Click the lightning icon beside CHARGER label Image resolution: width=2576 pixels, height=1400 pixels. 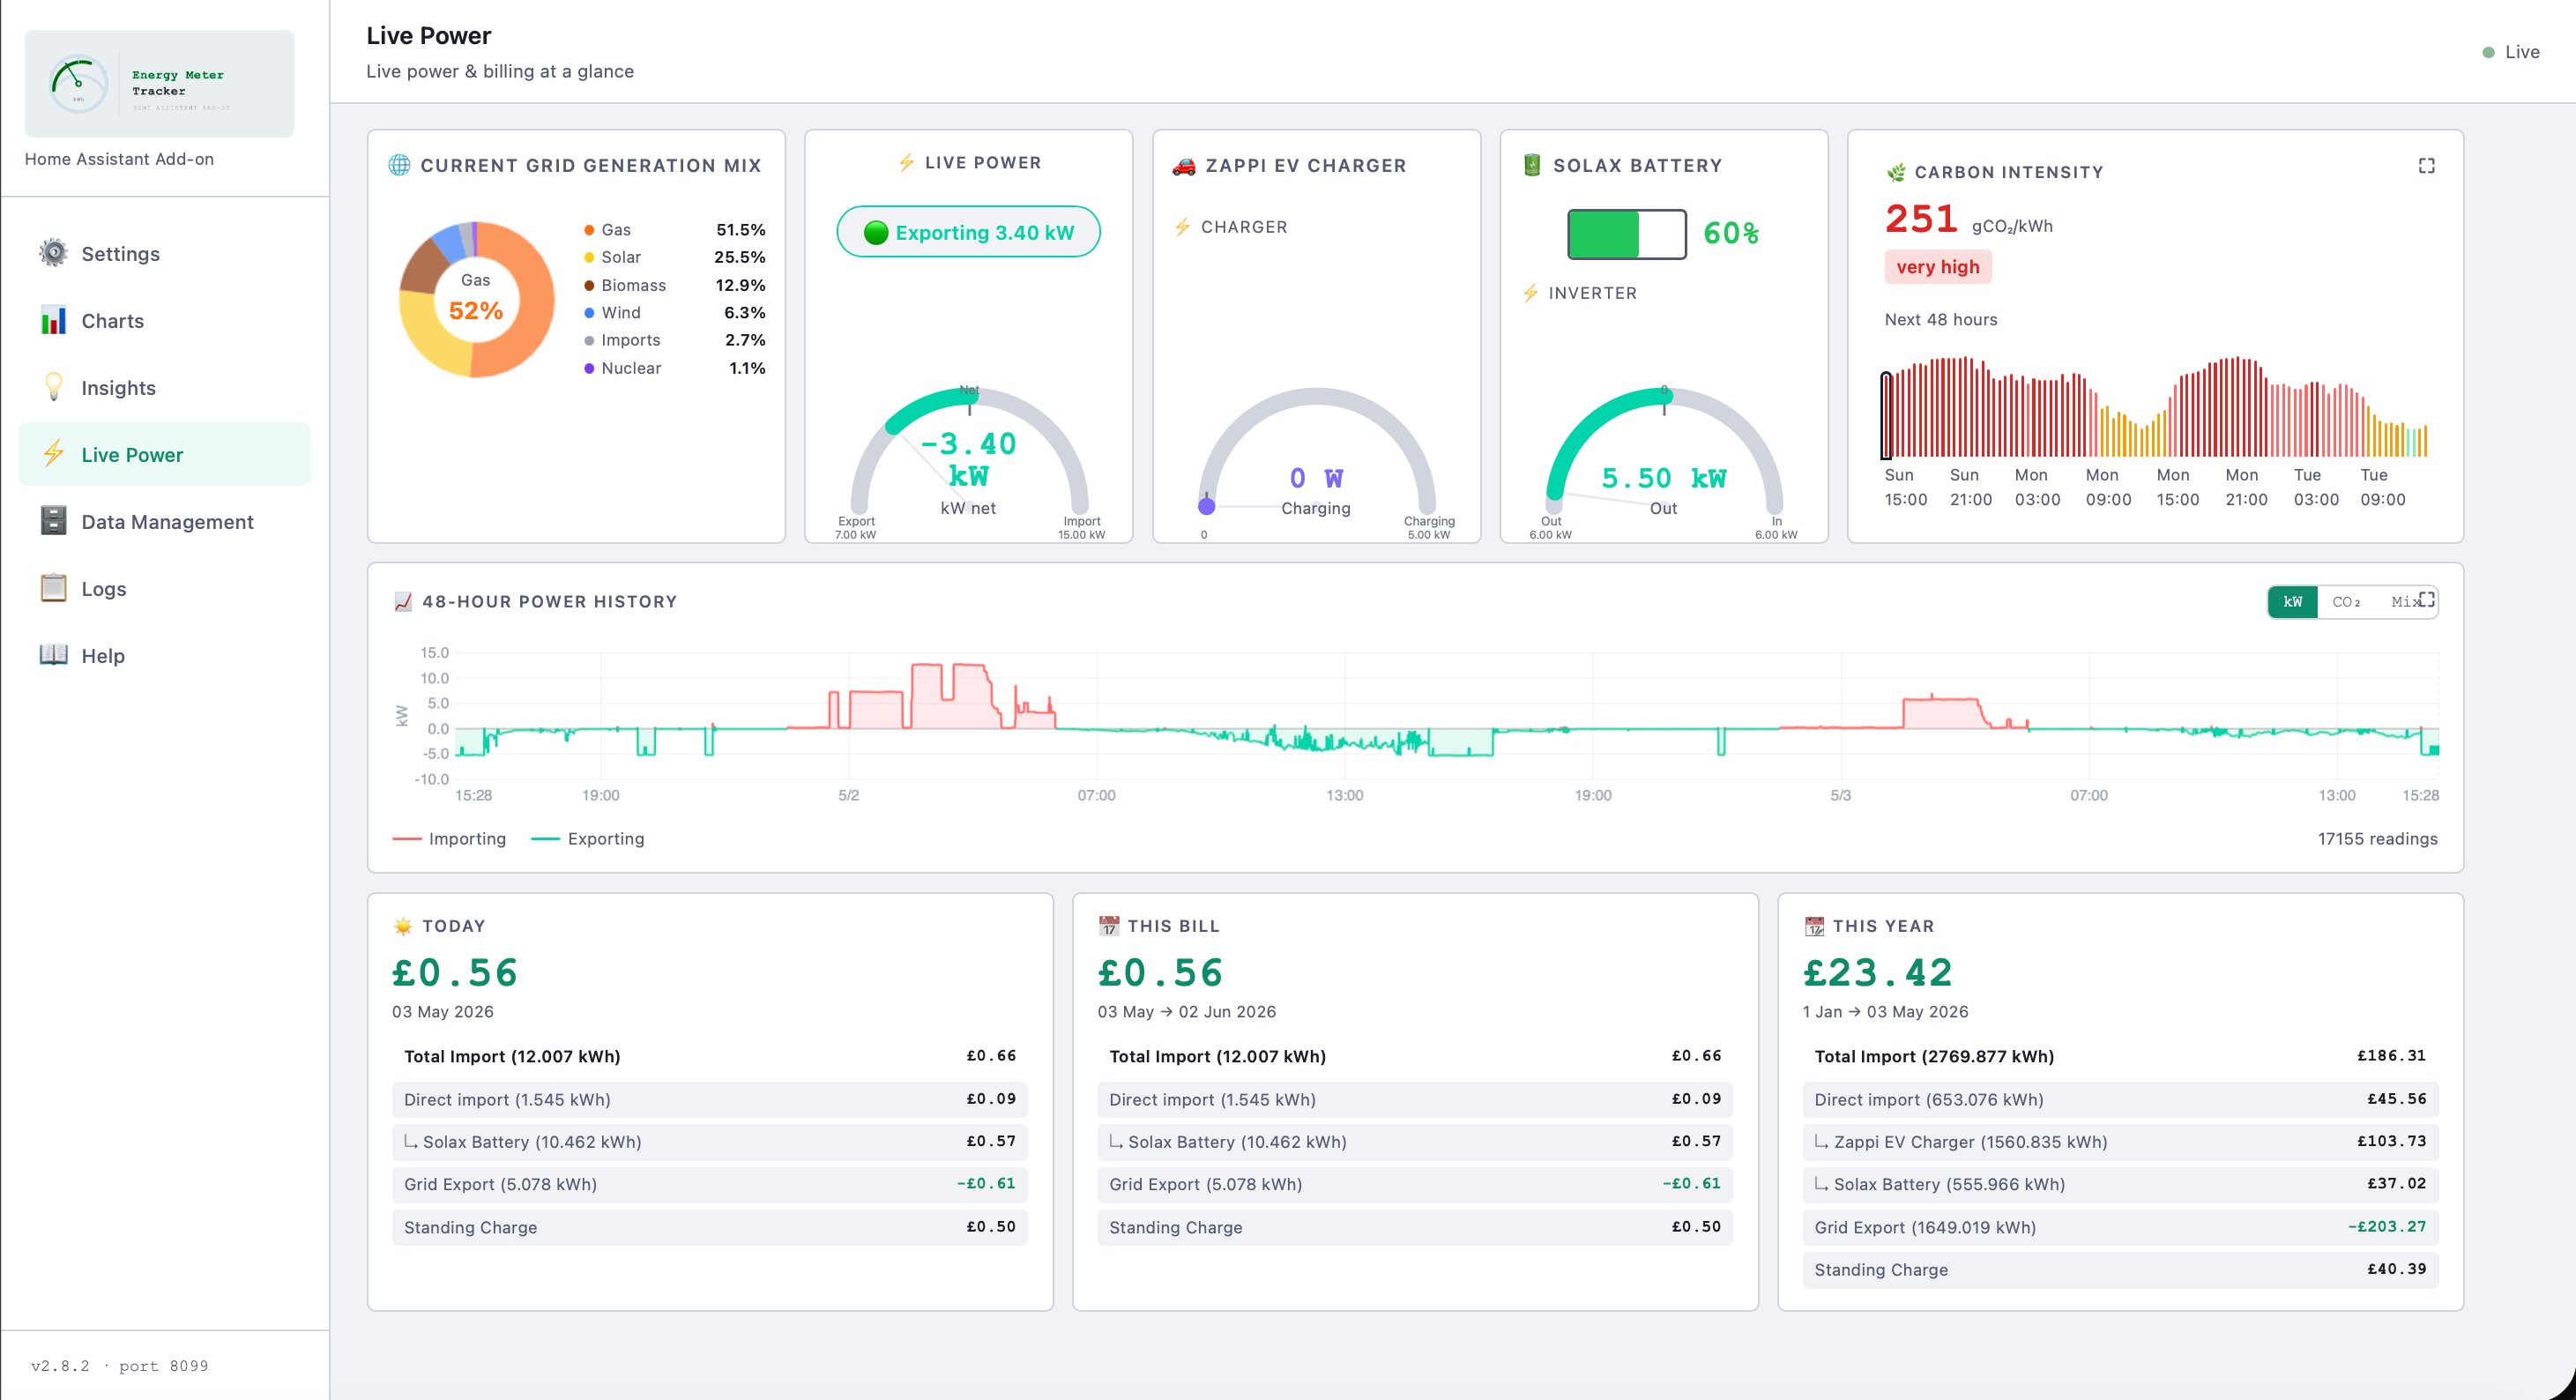pyautogui.click(x=1182, y=227)
